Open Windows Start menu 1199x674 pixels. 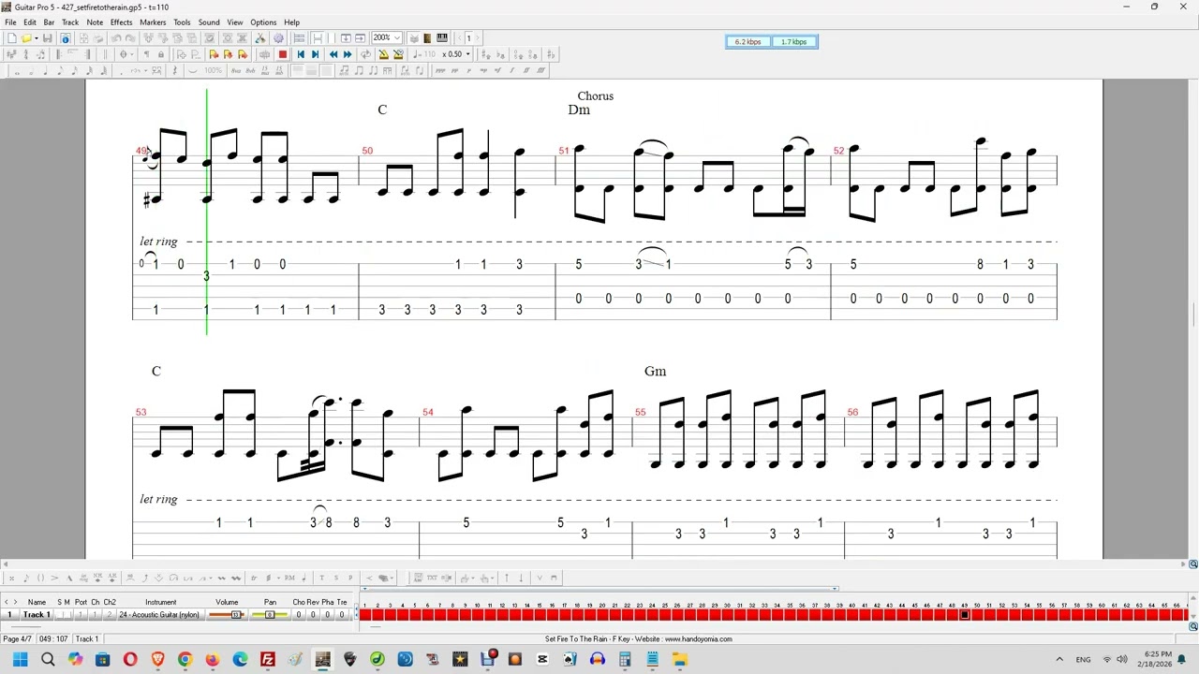coord(20,660)
